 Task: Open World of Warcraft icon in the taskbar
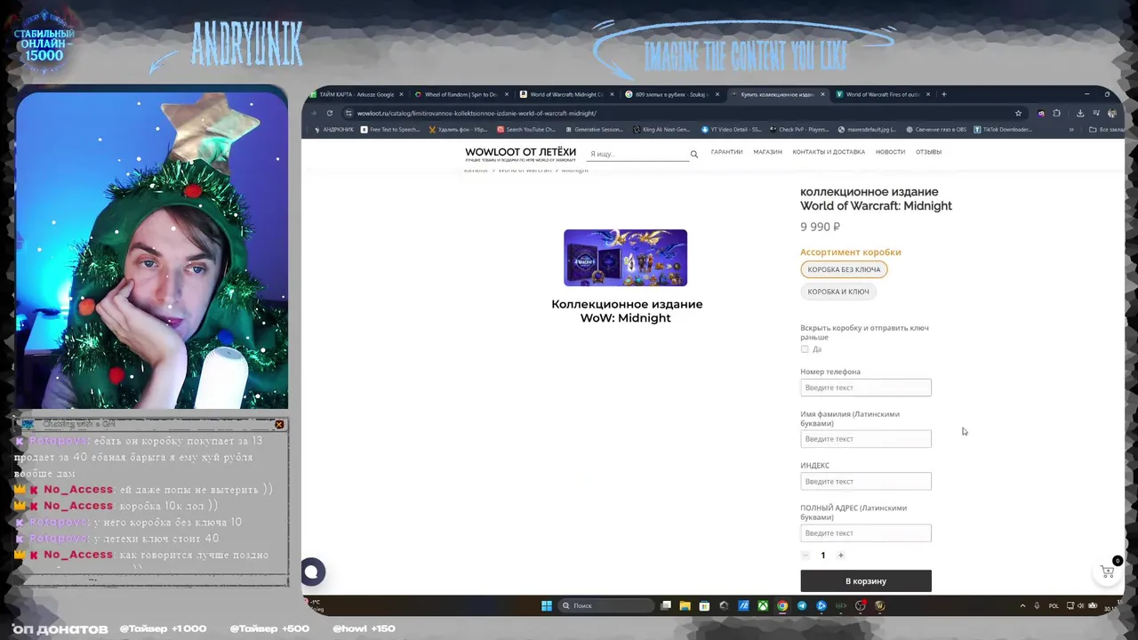879,605
